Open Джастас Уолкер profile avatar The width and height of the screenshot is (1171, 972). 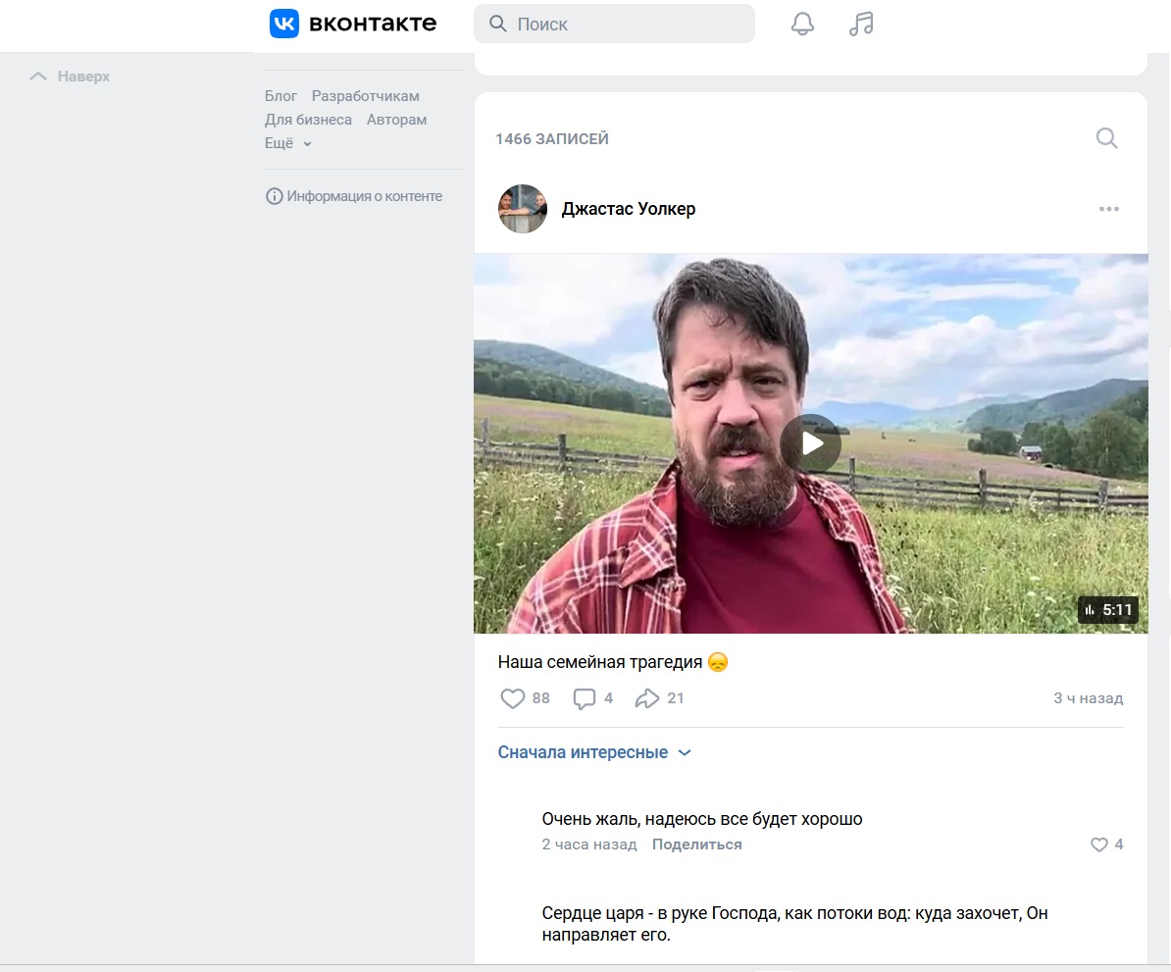coord(522,209)
